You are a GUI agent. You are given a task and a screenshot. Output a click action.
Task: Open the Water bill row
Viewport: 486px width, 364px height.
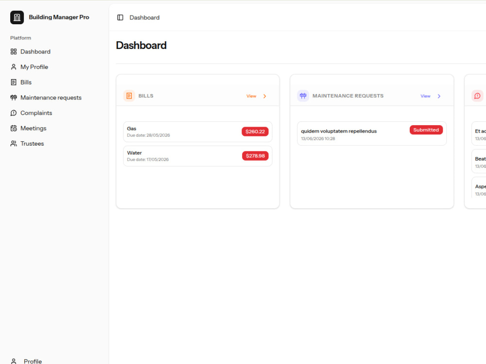[x=198, y=156]
